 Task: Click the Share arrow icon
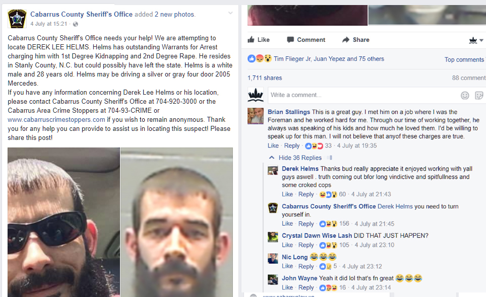click(345, 40)
